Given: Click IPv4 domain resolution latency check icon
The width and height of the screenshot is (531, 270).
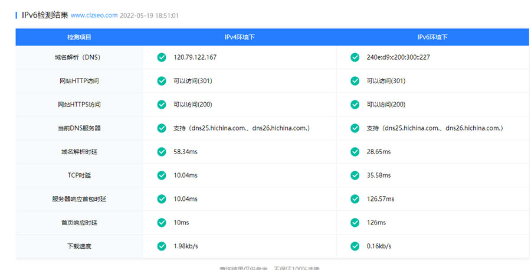Looking at the screenshot, I should (x=162, y=152).
